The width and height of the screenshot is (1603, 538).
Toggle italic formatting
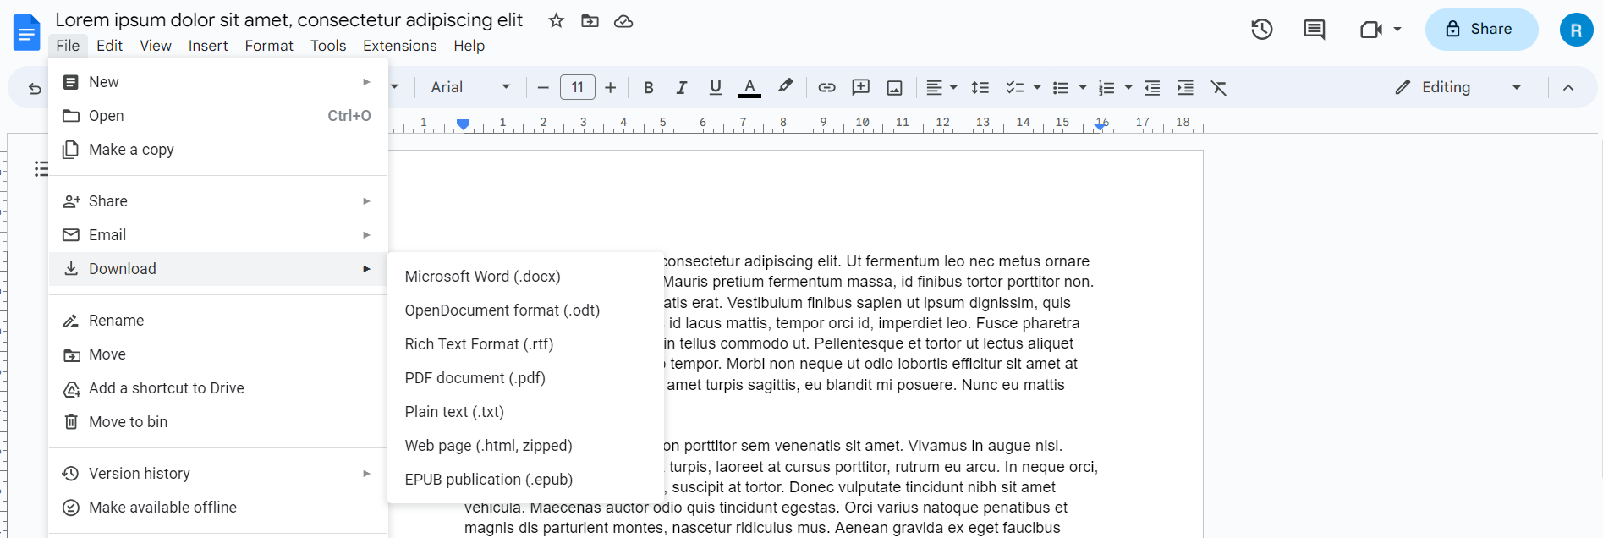(682, 88)
